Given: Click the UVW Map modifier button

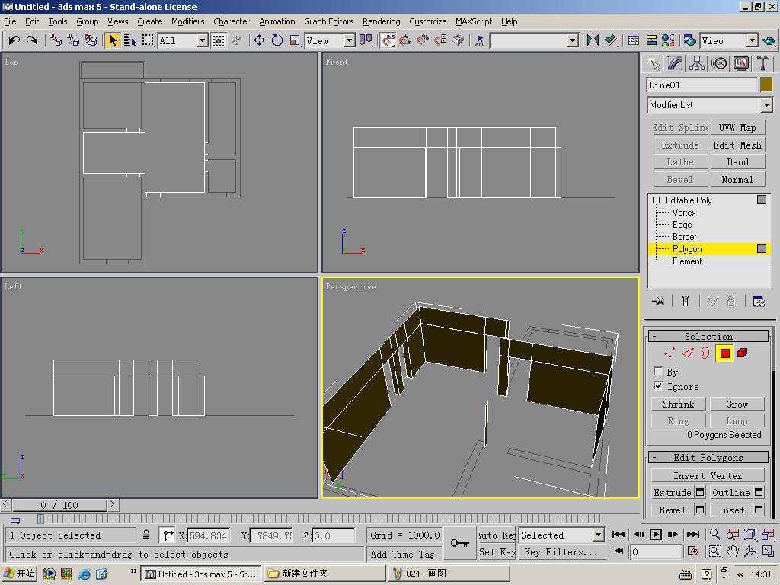Looking at the screenshot, I should pyautogui.click(x=737, y=128).
